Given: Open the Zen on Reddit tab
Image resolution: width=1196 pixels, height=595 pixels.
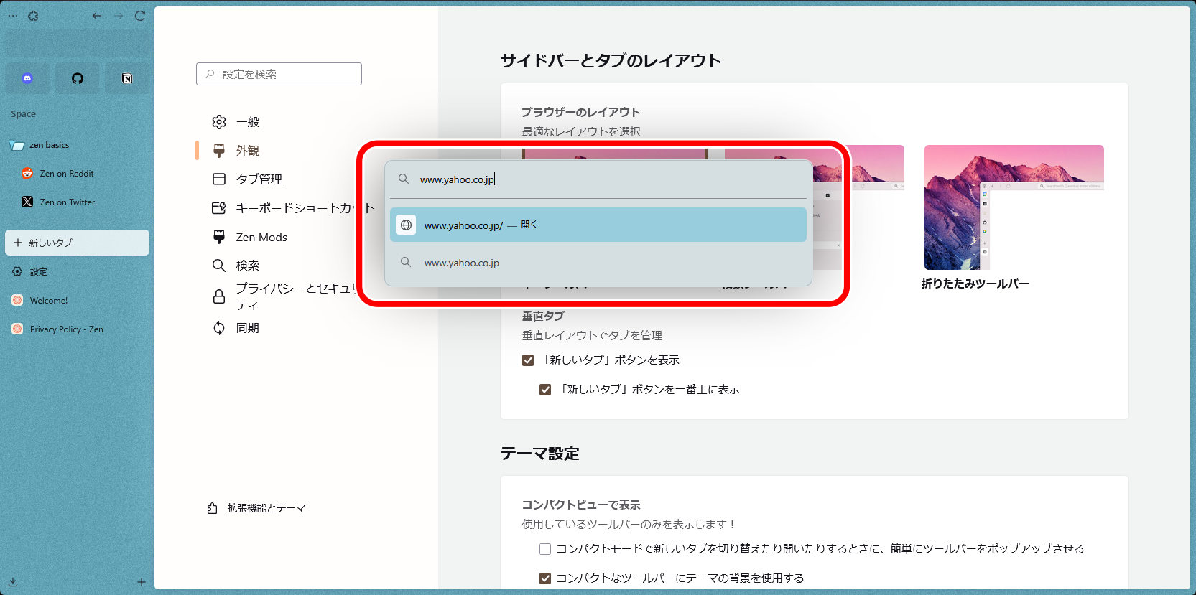Looking at the screenshot, I should coord(77,174).
